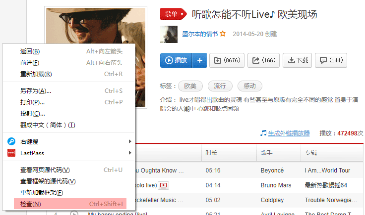Click the orange star badge icon

(x=223, y=34)
